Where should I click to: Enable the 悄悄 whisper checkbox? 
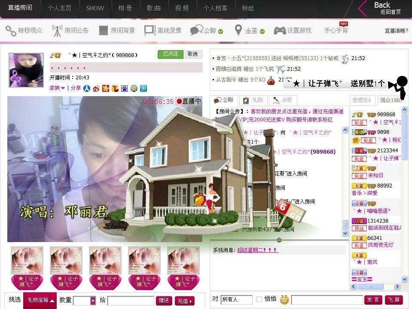(x=259, y=299)
